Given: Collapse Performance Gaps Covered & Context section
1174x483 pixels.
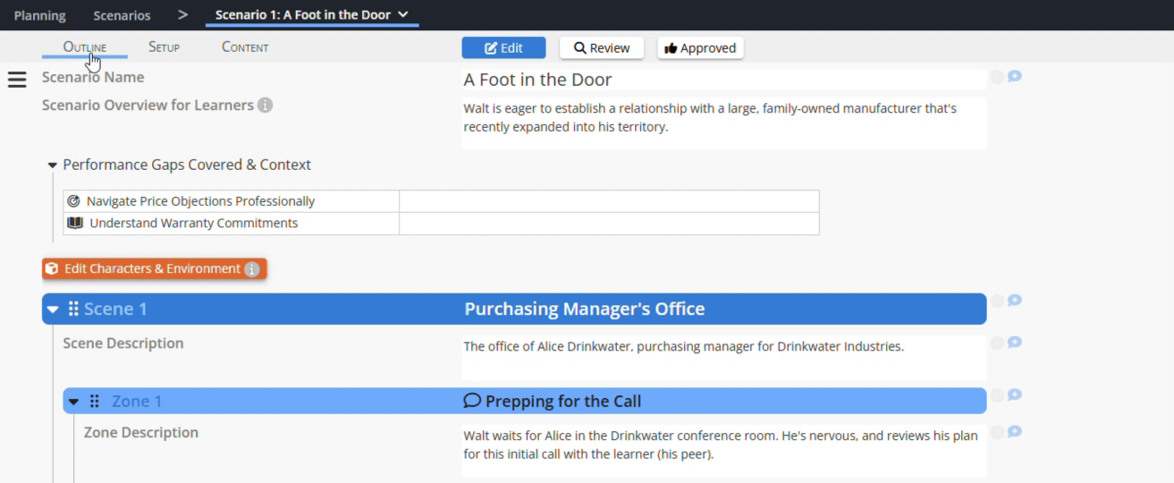Looking at the screenshot, I should point(53,165).
